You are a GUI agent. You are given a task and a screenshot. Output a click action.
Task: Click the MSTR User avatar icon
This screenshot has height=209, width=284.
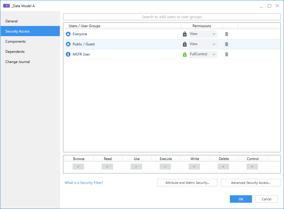[68, 54]
